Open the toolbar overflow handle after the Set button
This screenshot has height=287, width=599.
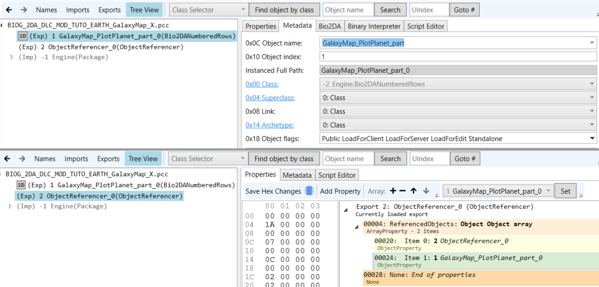581,195
